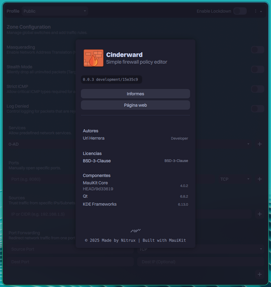This screenshot has width=271, height=287.
Task: Click plus icon to add source IP
Action: [x=260, y=214]
